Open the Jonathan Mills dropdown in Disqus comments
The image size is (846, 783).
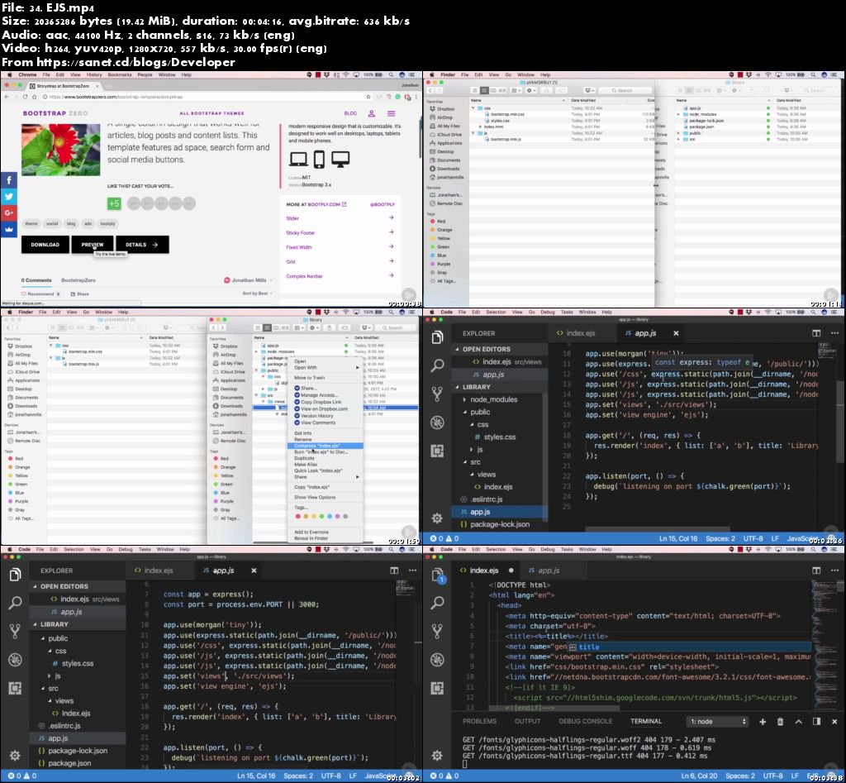249,280
